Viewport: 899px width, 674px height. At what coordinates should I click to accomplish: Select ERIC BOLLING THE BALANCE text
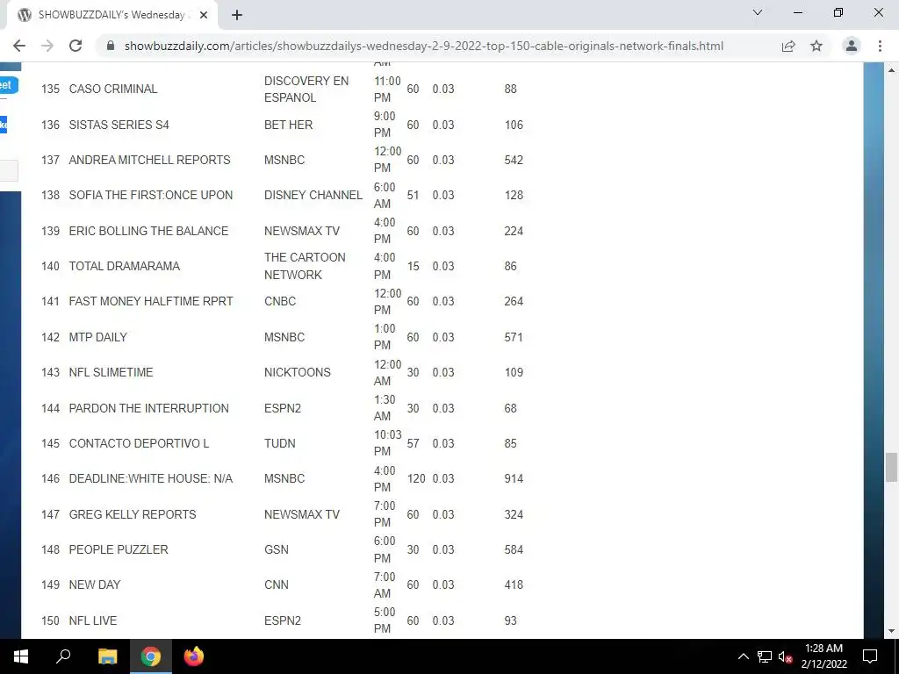pos(148,231)
